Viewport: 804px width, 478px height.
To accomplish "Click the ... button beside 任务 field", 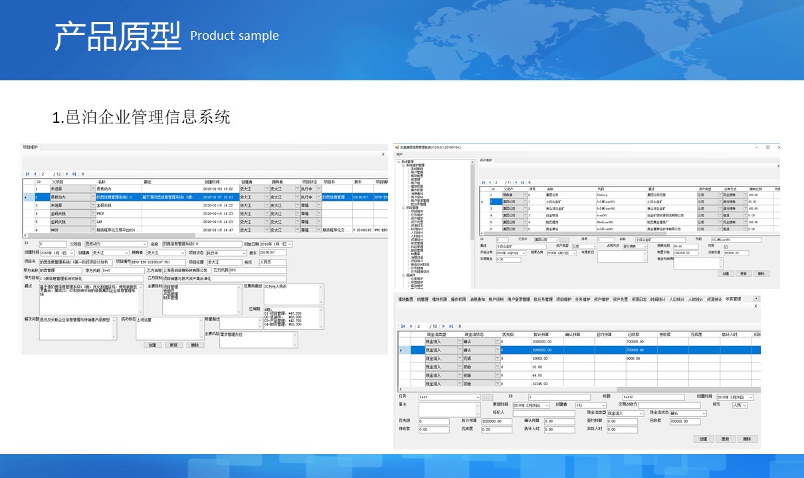I will (487, 397).
